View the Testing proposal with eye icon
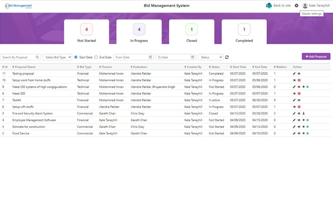Viewport: 333px width, 214px height. click(x=299, y=74)
